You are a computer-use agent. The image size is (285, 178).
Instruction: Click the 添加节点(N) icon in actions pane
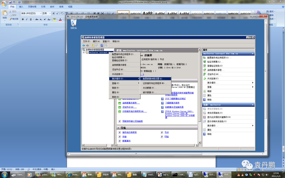tap(205, 74)
